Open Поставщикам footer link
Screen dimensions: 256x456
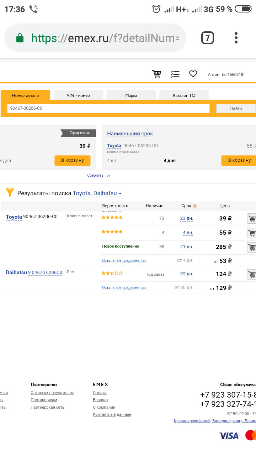[44, 400]
